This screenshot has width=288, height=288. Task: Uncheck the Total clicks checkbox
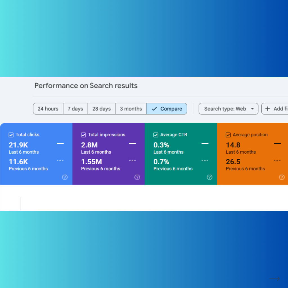[x=11, y=135]
